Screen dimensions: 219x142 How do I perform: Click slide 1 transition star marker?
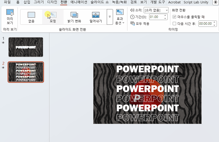[3, 42]
